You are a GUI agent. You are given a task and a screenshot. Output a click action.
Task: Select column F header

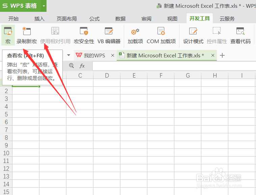pos(161,76)
